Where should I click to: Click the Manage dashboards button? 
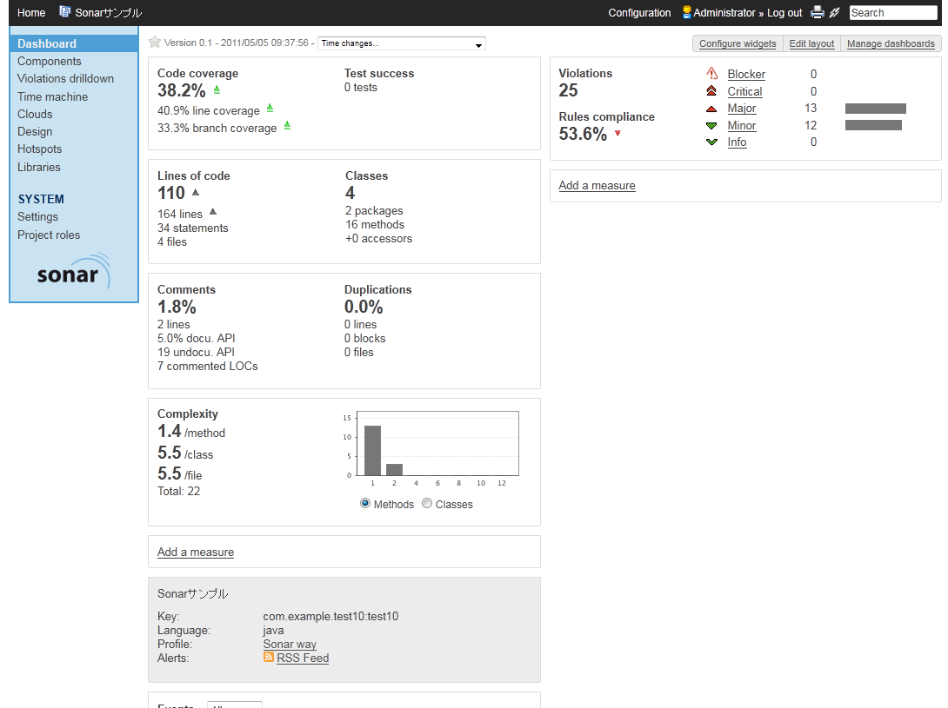tap(891, 43)
